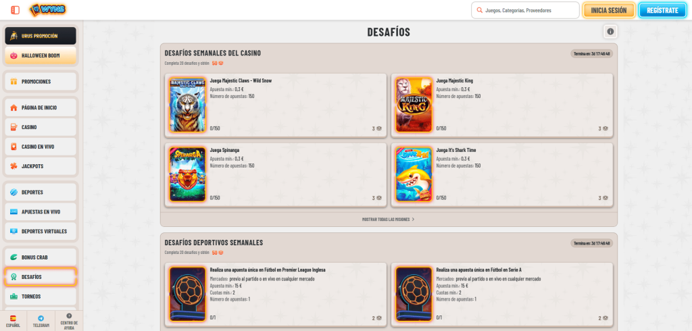Open the Halloween Boom promotion

pos(41,55)
